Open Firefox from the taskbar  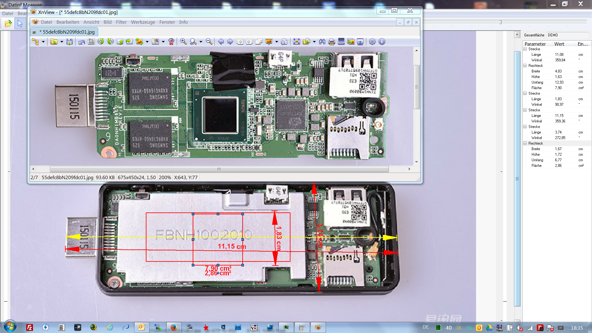[174, 327]
